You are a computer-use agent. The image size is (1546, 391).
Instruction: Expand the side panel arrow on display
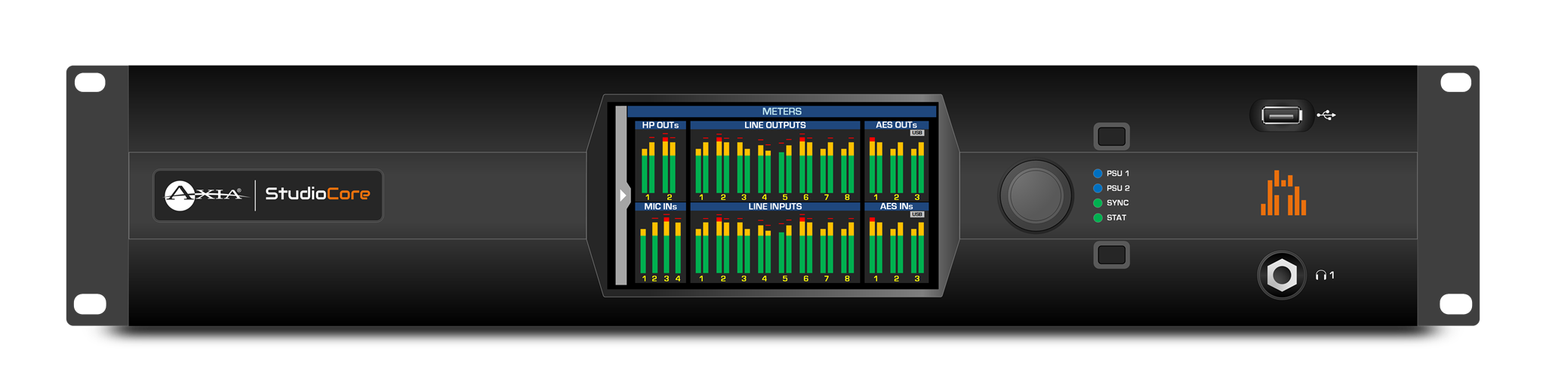[623, 195]
